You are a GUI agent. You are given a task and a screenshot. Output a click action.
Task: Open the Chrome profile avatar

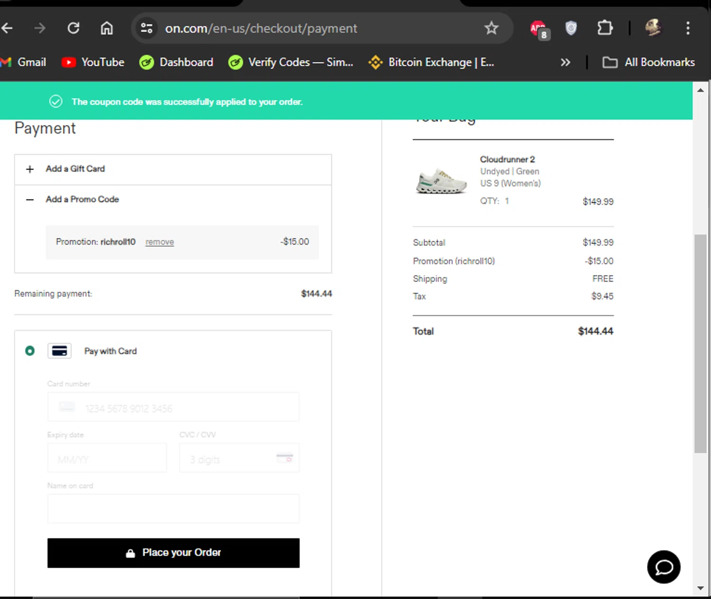[654, 28]
